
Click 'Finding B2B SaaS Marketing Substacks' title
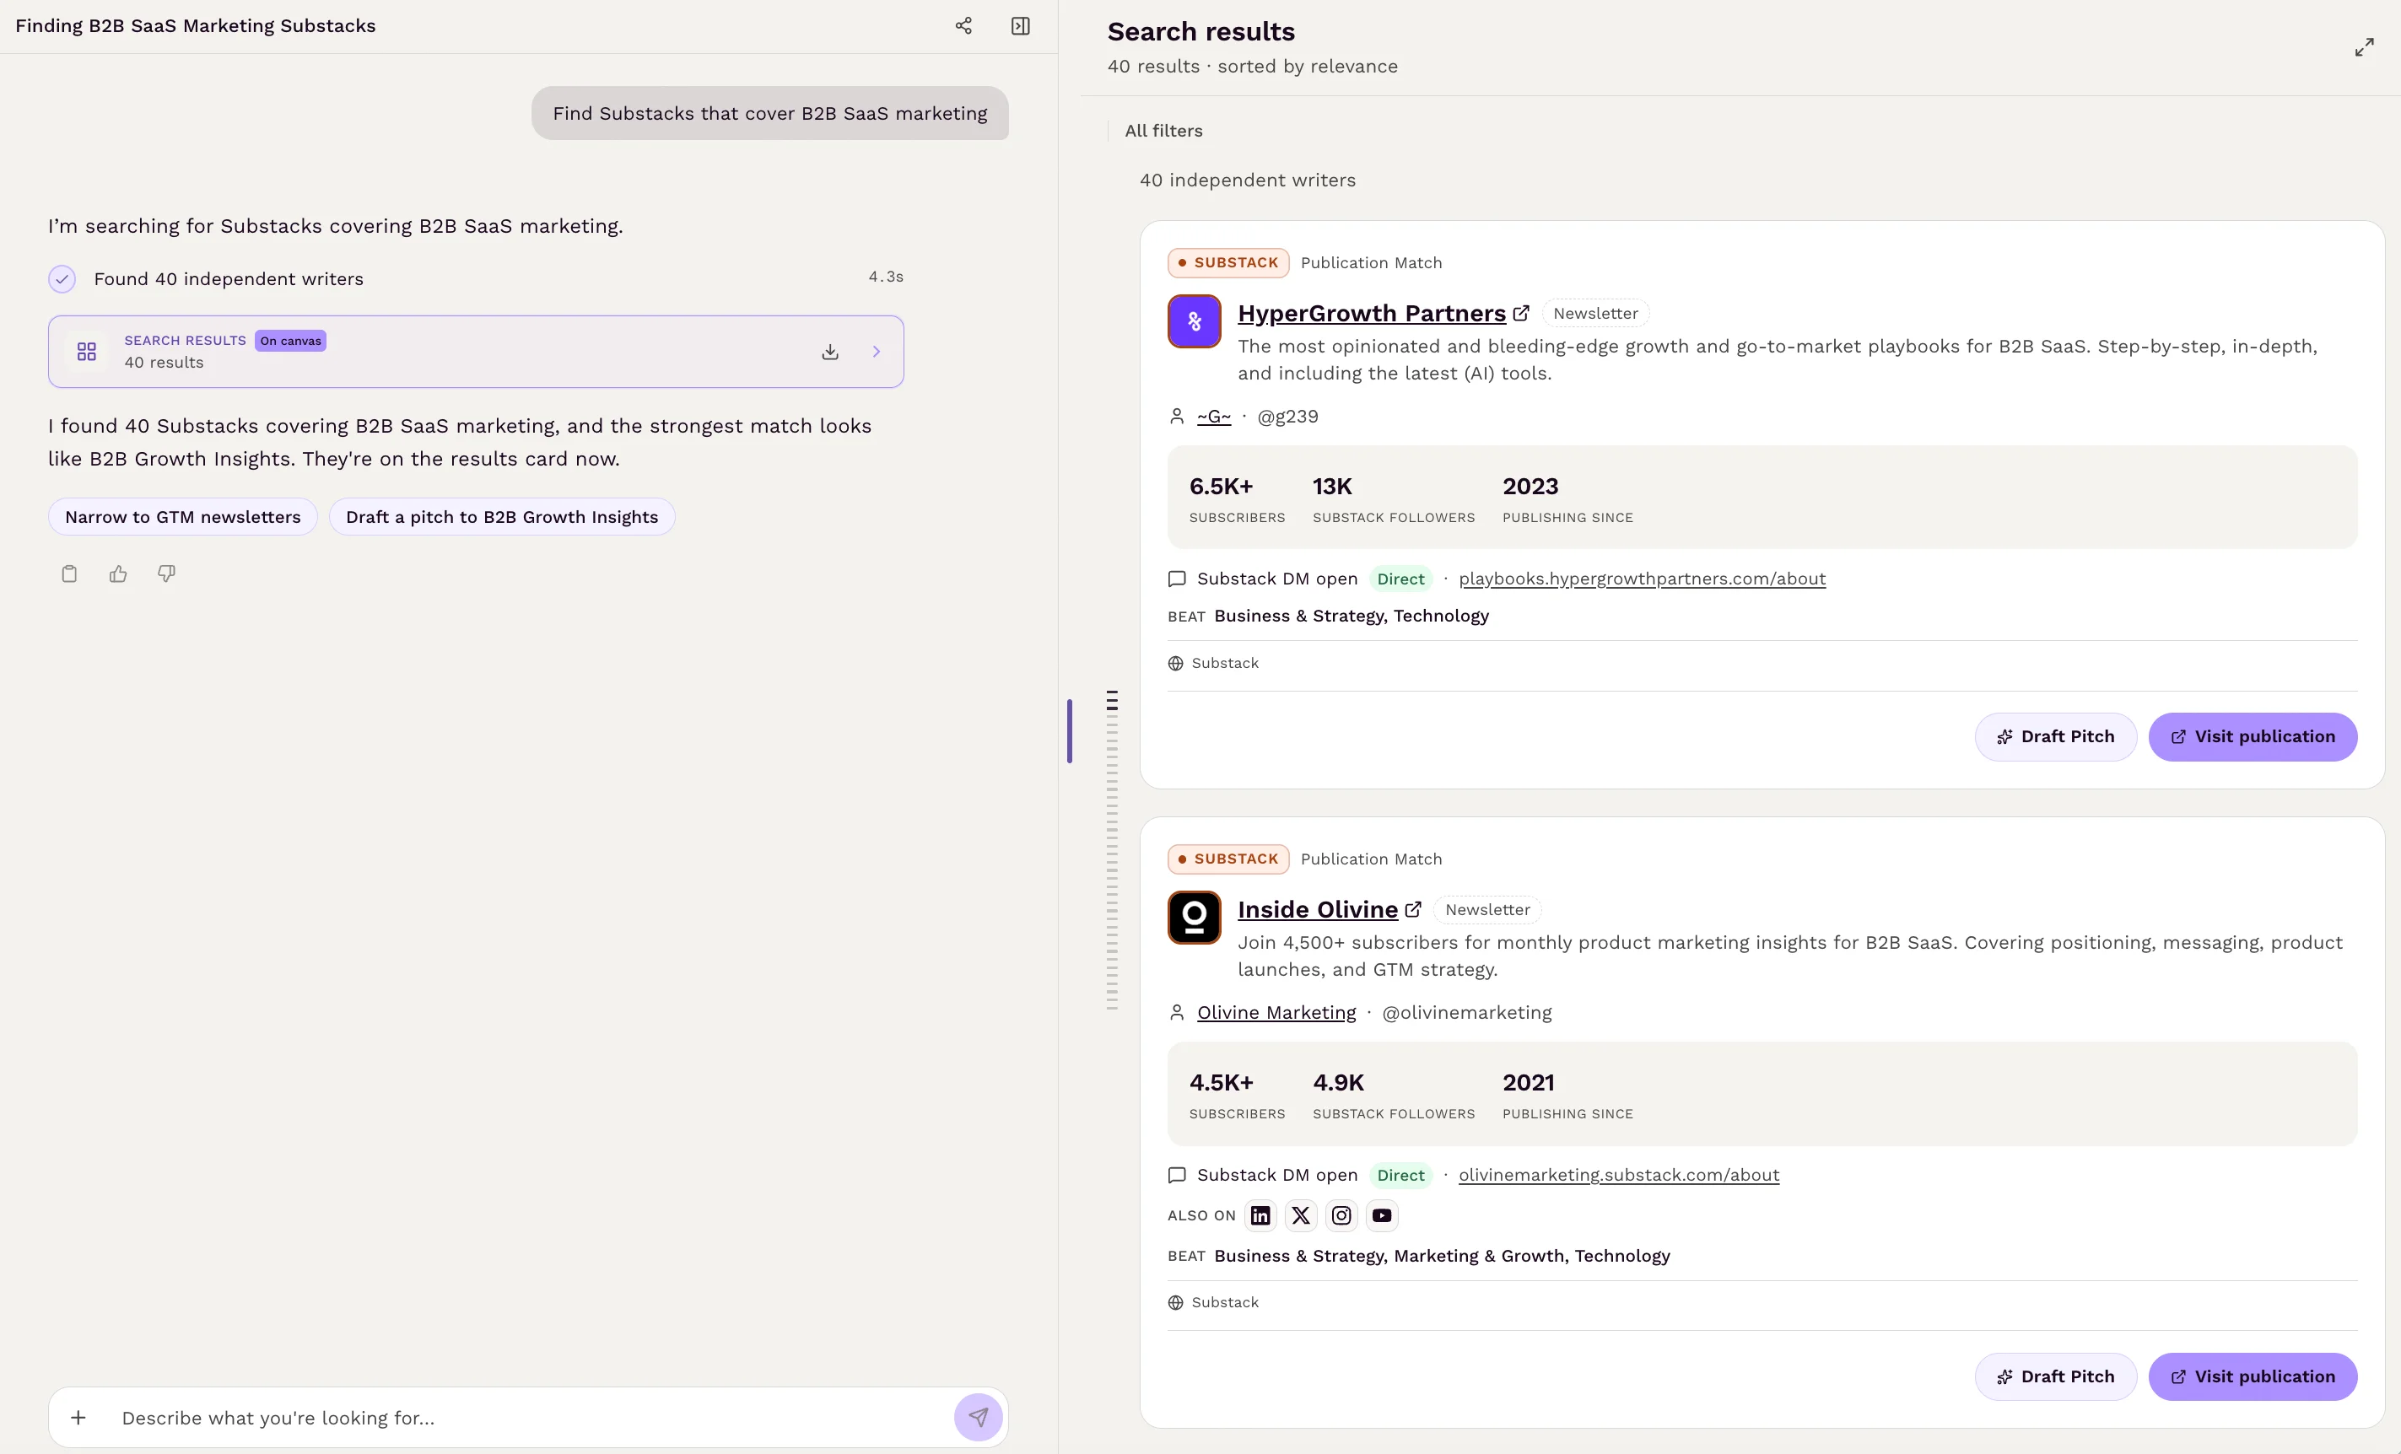tap(195, 26)
